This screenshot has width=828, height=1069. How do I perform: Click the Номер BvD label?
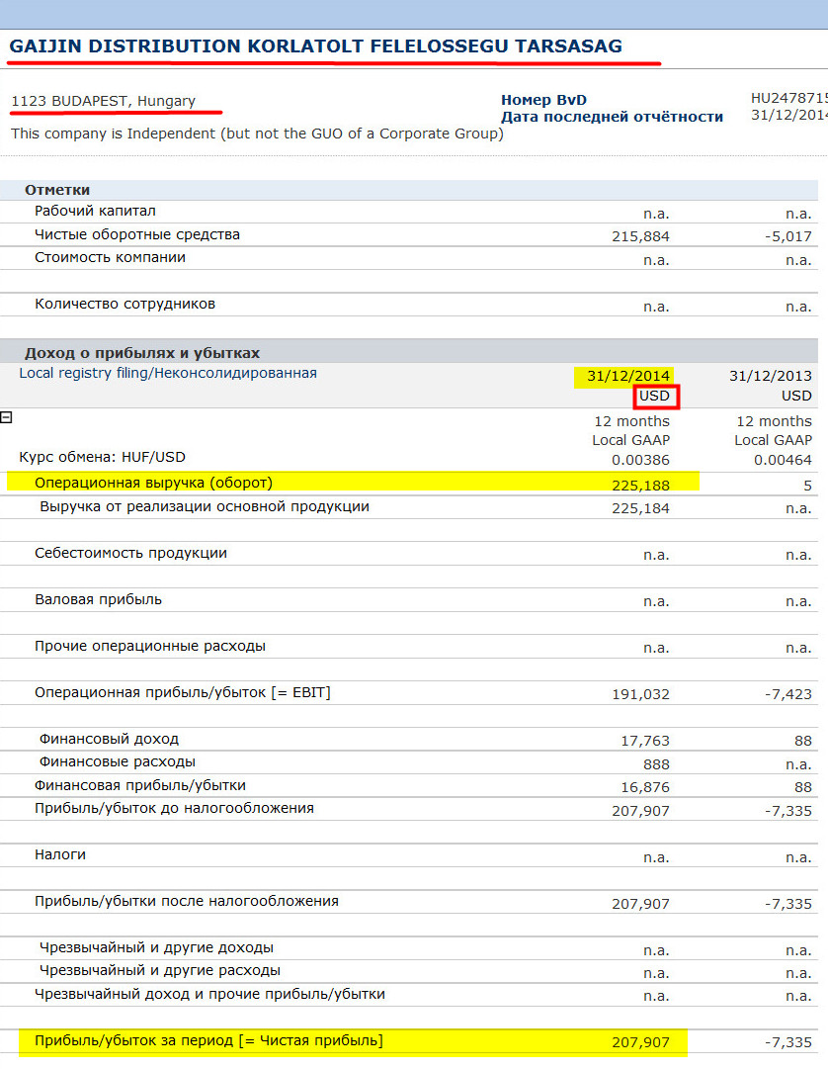click(543, 100)
